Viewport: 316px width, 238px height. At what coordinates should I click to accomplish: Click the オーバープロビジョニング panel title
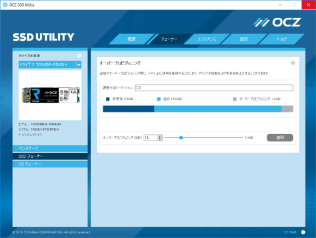tap(120, 63)
